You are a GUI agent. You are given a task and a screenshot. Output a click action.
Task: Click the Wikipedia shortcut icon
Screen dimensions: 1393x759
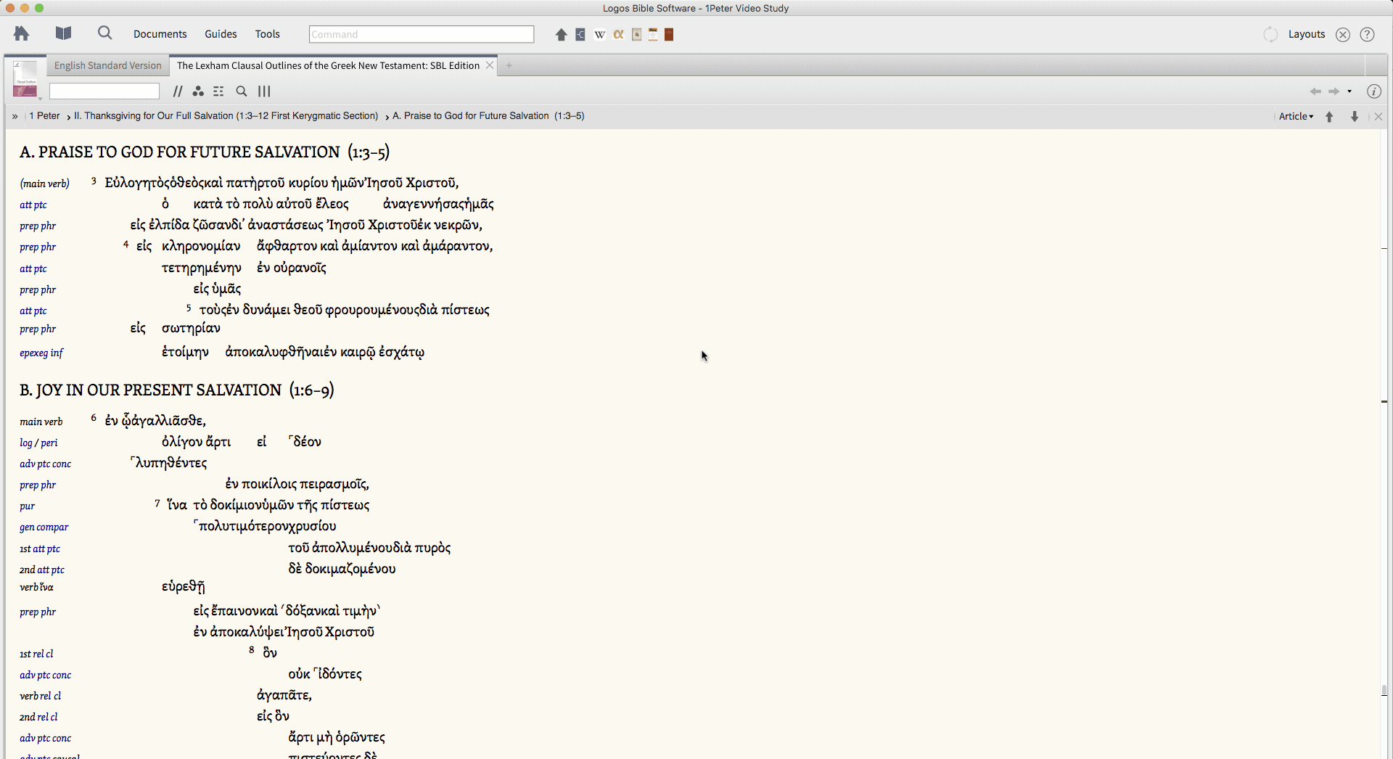click(x=599, y=34)
